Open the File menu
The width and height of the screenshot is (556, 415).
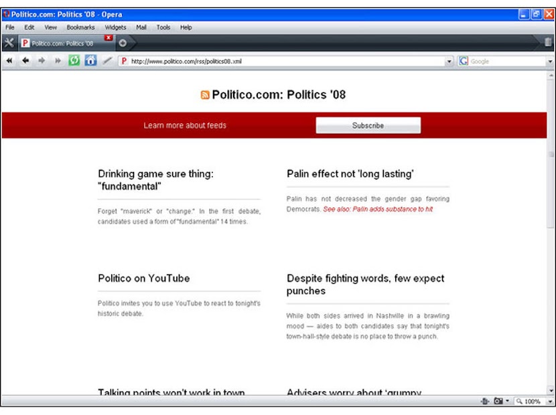click(x=10, y=27)
